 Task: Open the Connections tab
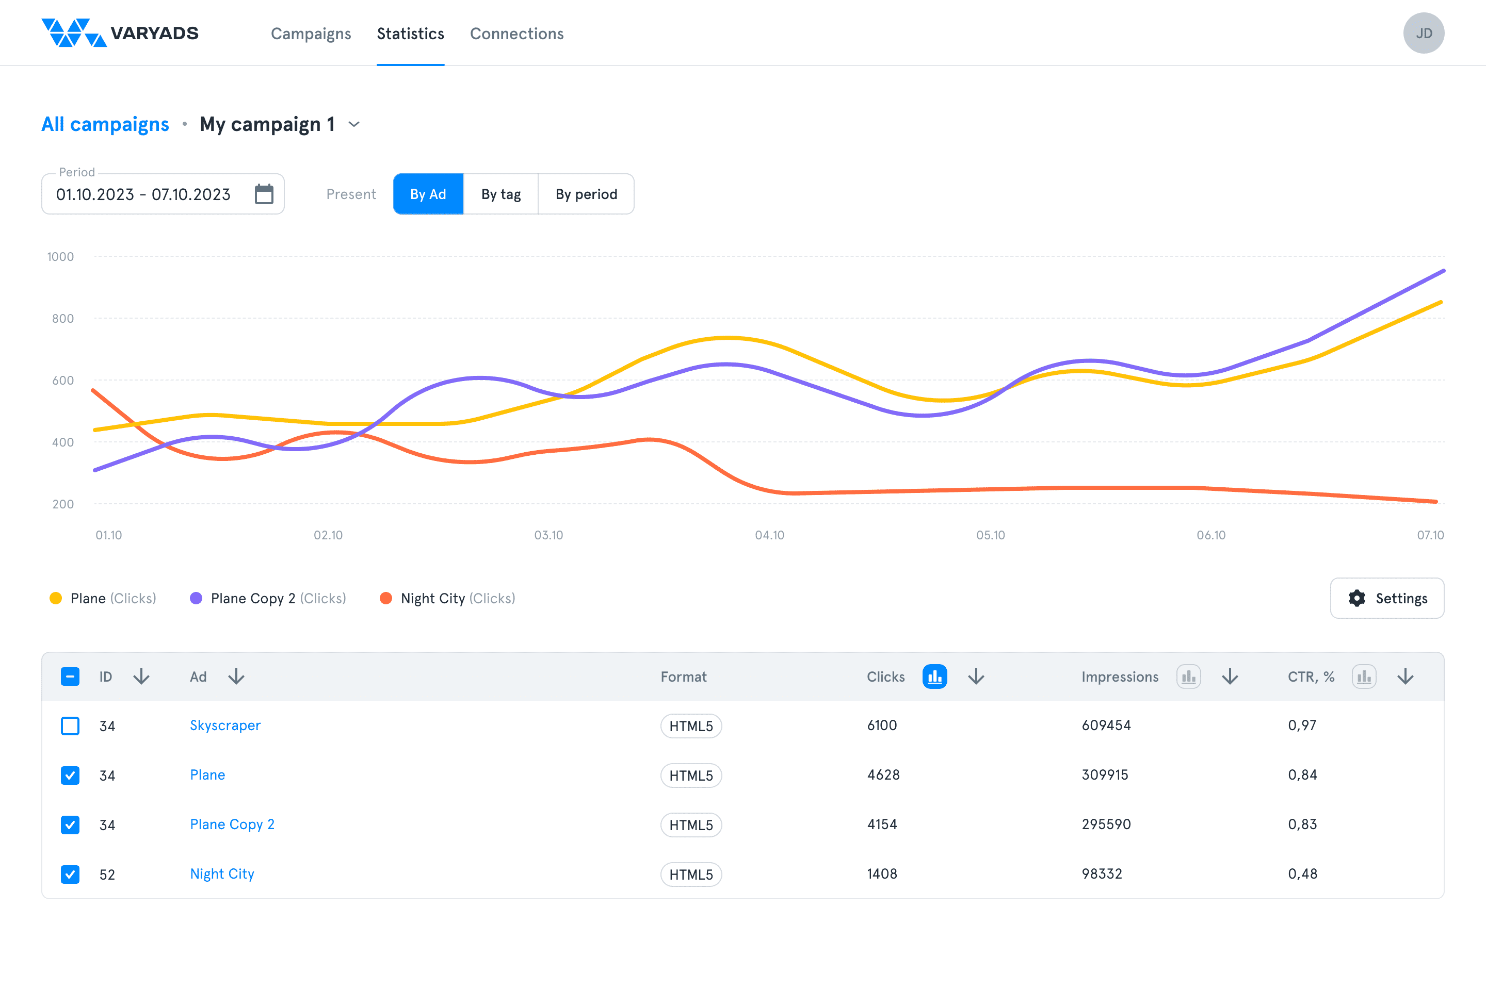[x=516, y=34]
